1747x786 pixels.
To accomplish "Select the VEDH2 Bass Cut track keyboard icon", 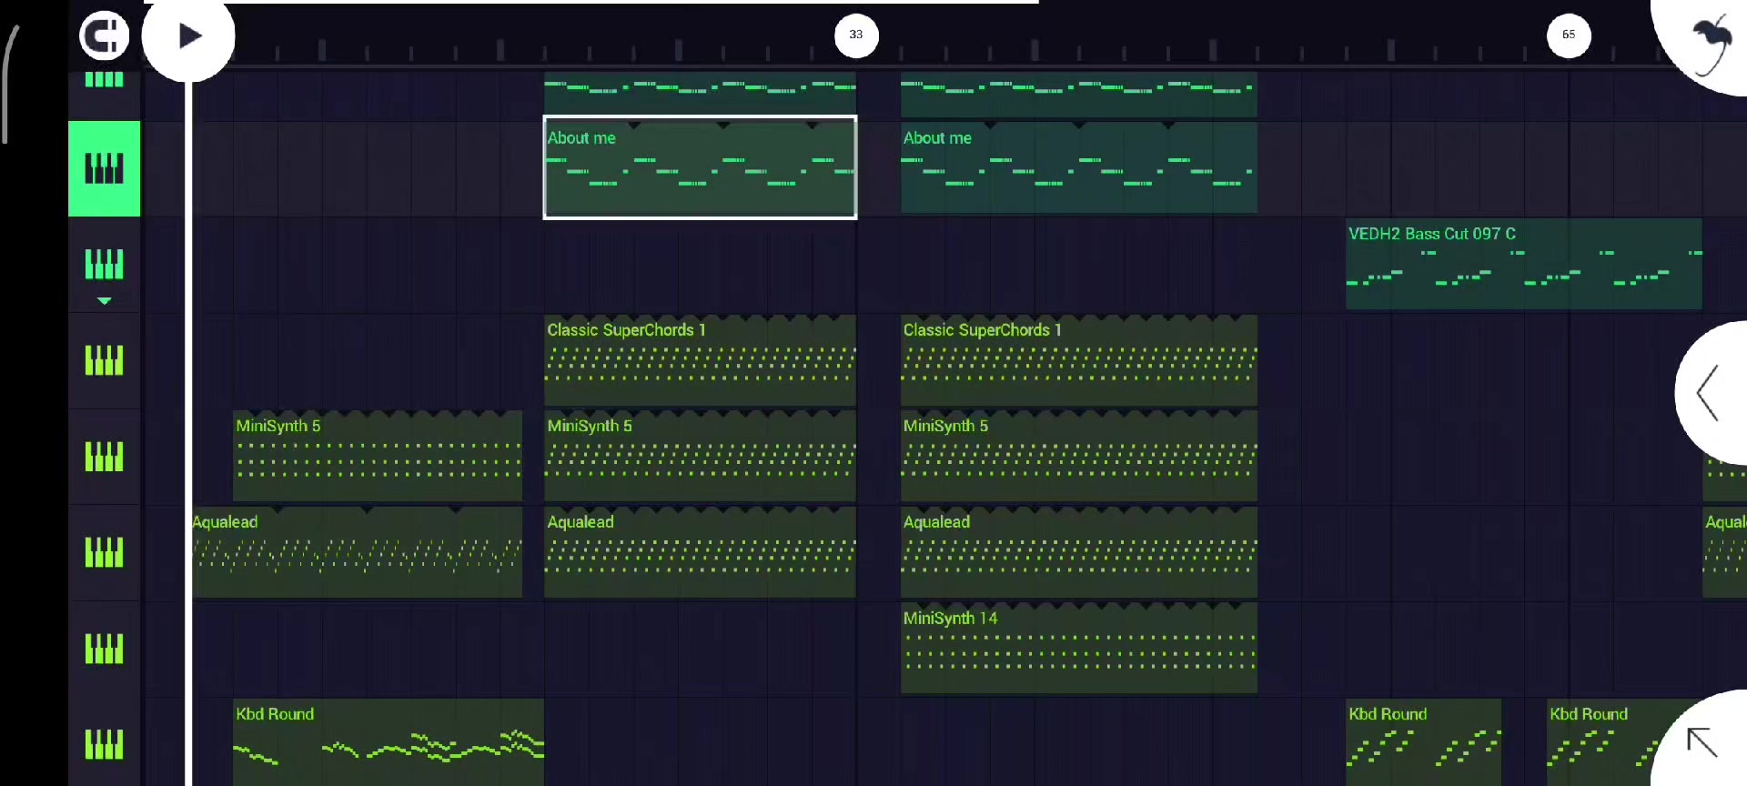I will (x=104, y=264).
